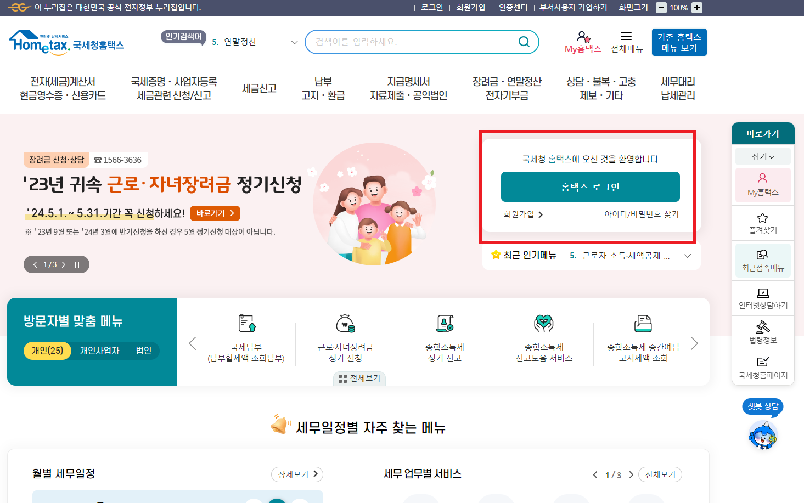Click 상세보기 next to 월별 세무일정
The image size is (804, 503).
297,474
